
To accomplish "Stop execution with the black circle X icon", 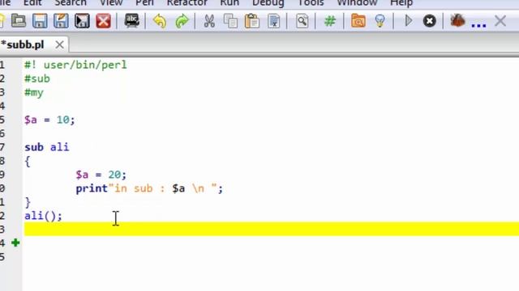I will coord(429,21).
